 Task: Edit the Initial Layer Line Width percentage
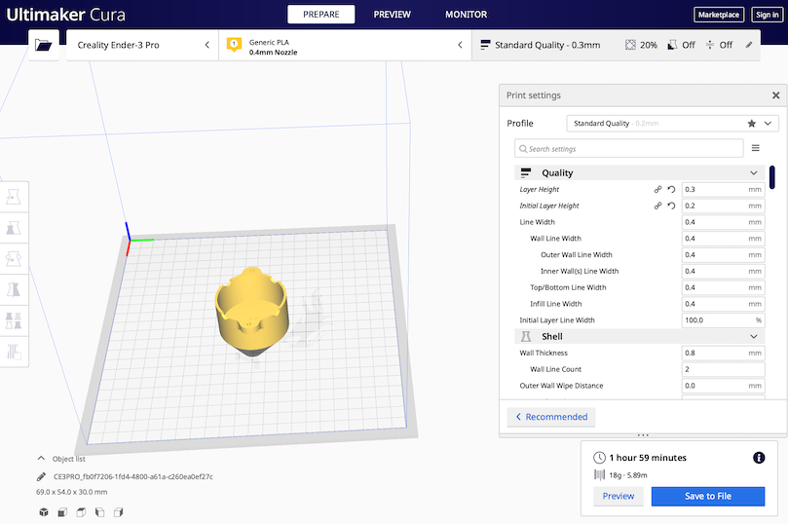click(x=723, y=320)
